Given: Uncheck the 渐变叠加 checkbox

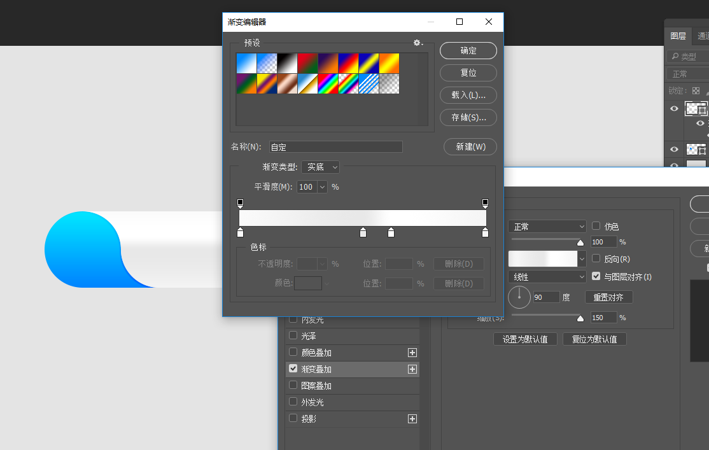Looking at the screenshot, I should (293, 369).
